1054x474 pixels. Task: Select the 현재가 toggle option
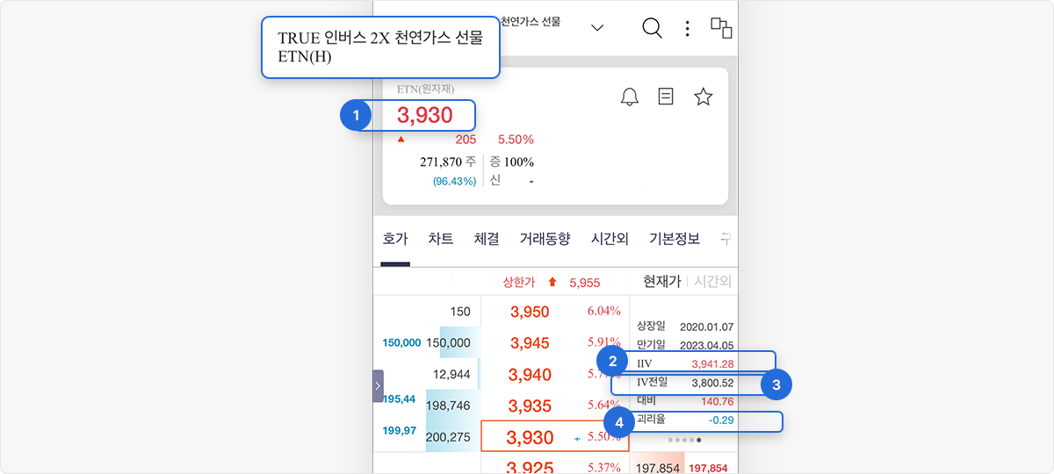pos(662,282)
